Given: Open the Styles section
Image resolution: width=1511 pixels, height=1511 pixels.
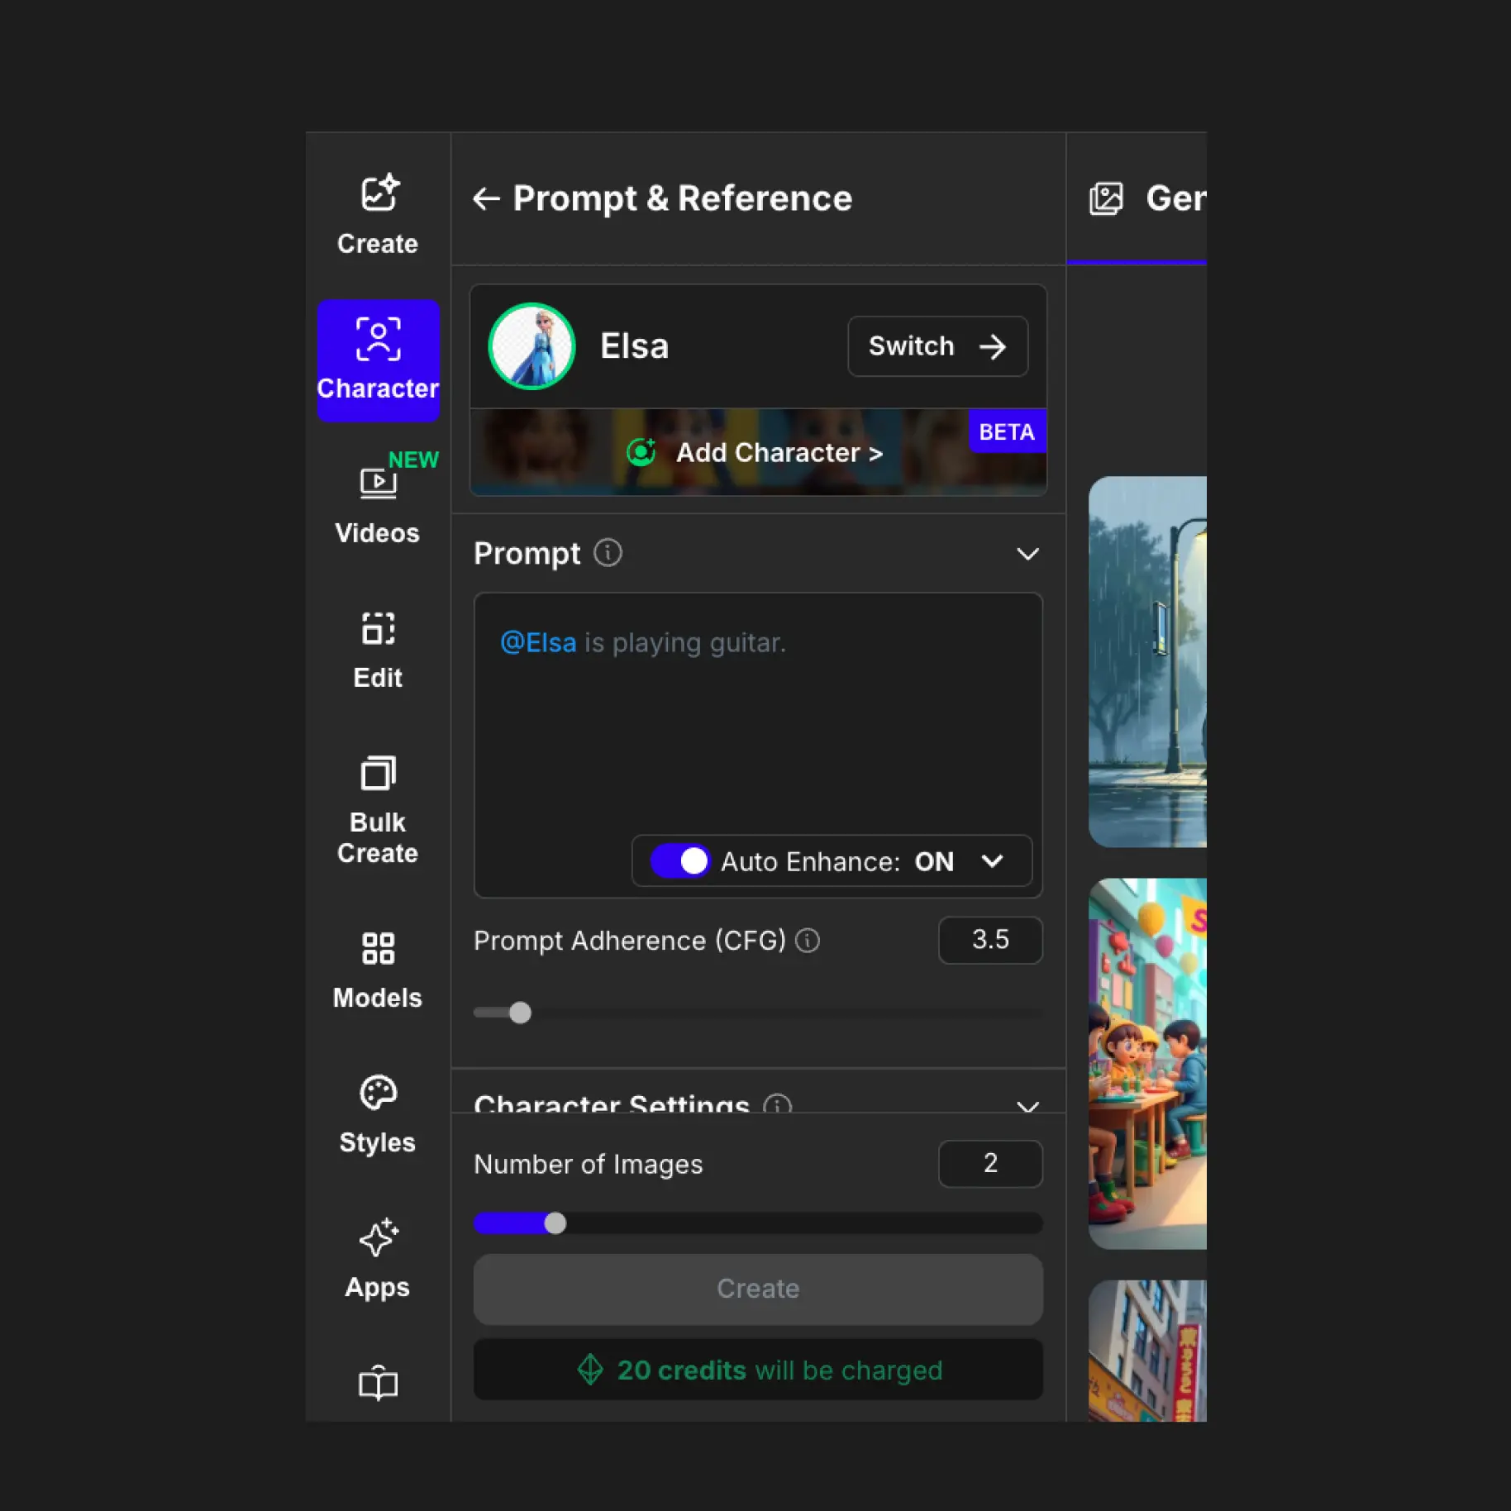Looking at the screenshot, I should pyautogui.click(x=378, y=1115).
